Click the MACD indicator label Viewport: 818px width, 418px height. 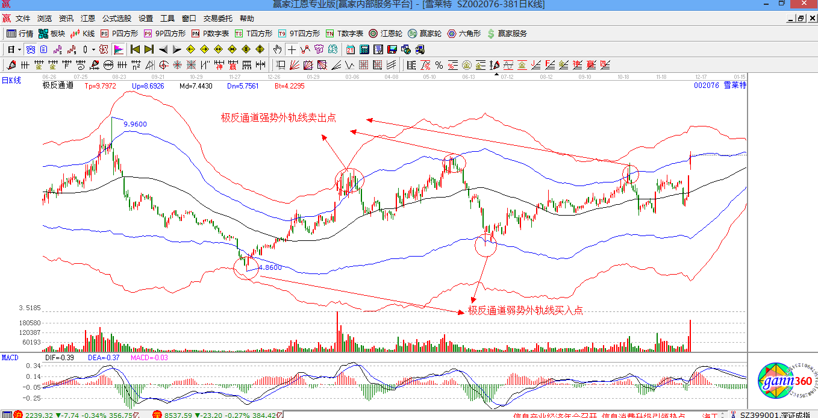pyautogui.click(x=10, y=358)
